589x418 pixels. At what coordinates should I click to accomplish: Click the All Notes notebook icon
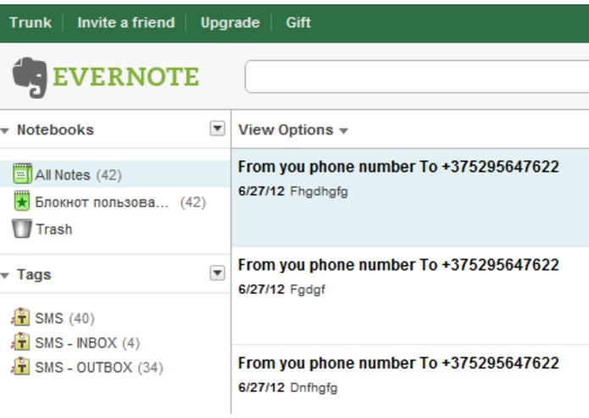pos(22,173)
